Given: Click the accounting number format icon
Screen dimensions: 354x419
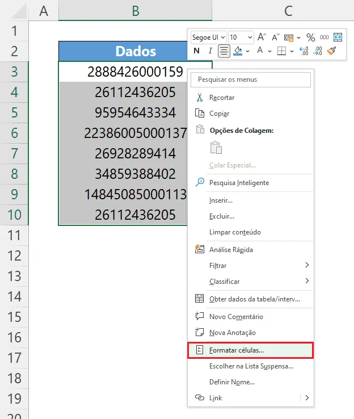Looking at the screenshot, I should (289, 37).
